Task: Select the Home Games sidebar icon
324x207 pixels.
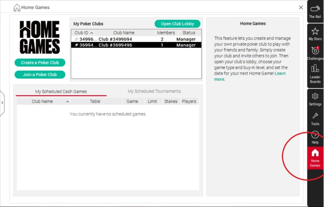Action: pos(315,158)
